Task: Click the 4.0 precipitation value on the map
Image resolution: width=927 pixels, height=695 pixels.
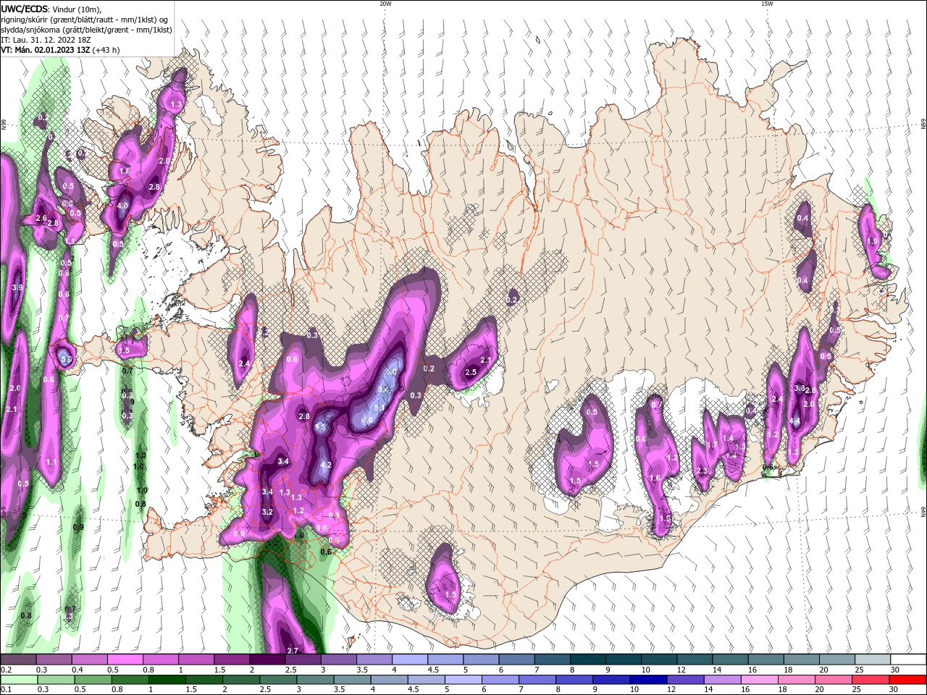Action: (122, 206)
